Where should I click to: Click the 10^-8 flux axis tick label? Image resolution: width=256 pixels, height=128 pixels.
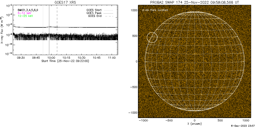click(x=9, y=35)
